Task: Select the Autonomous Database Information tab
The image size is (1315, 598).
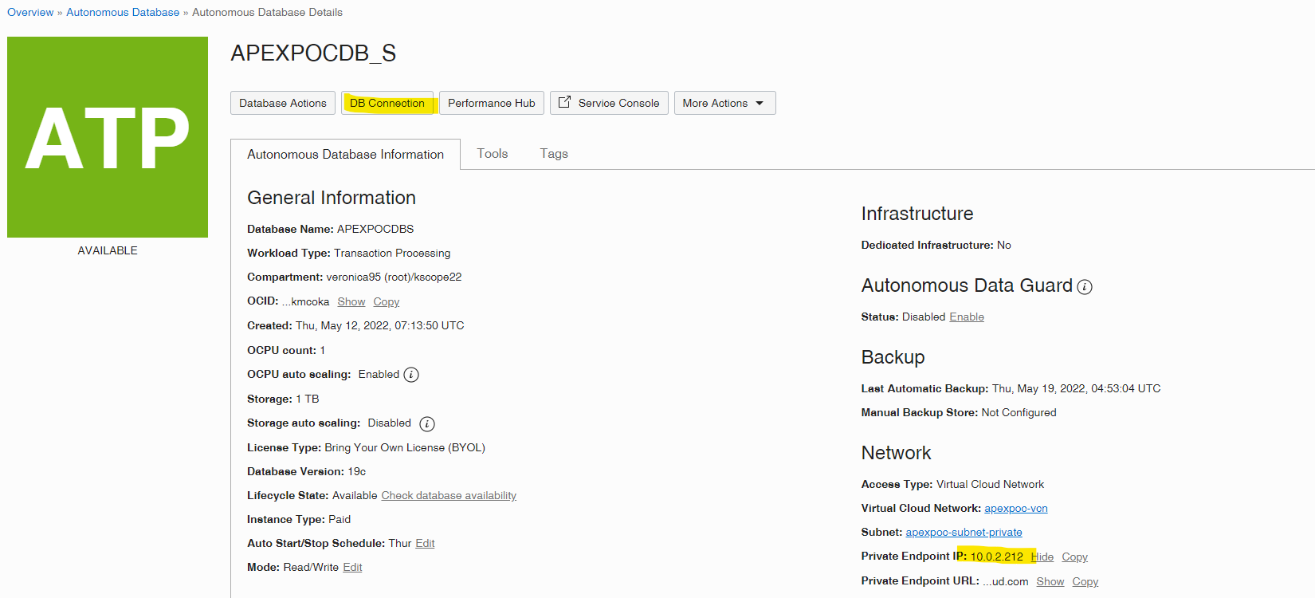Action: pyautogui.click(x=345, y=154)
